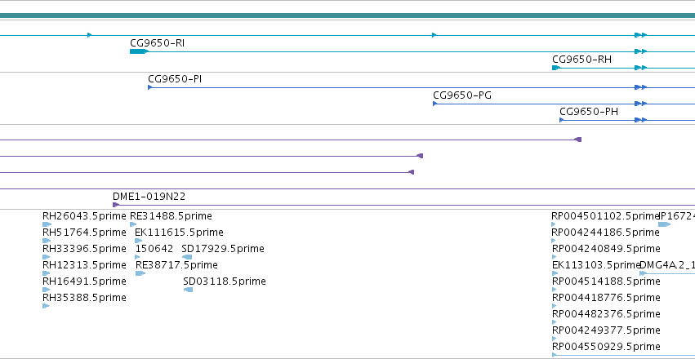
Task: Click the teal chromosome band at top
Action: (348, 16)
